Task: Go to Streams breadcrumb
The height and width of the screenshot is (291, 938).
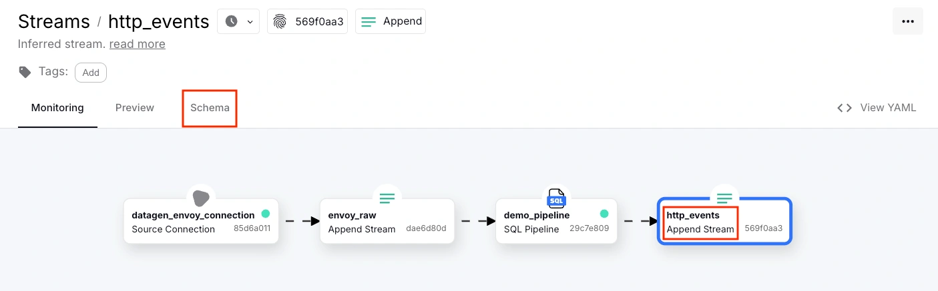Action: tap(54, 21)
